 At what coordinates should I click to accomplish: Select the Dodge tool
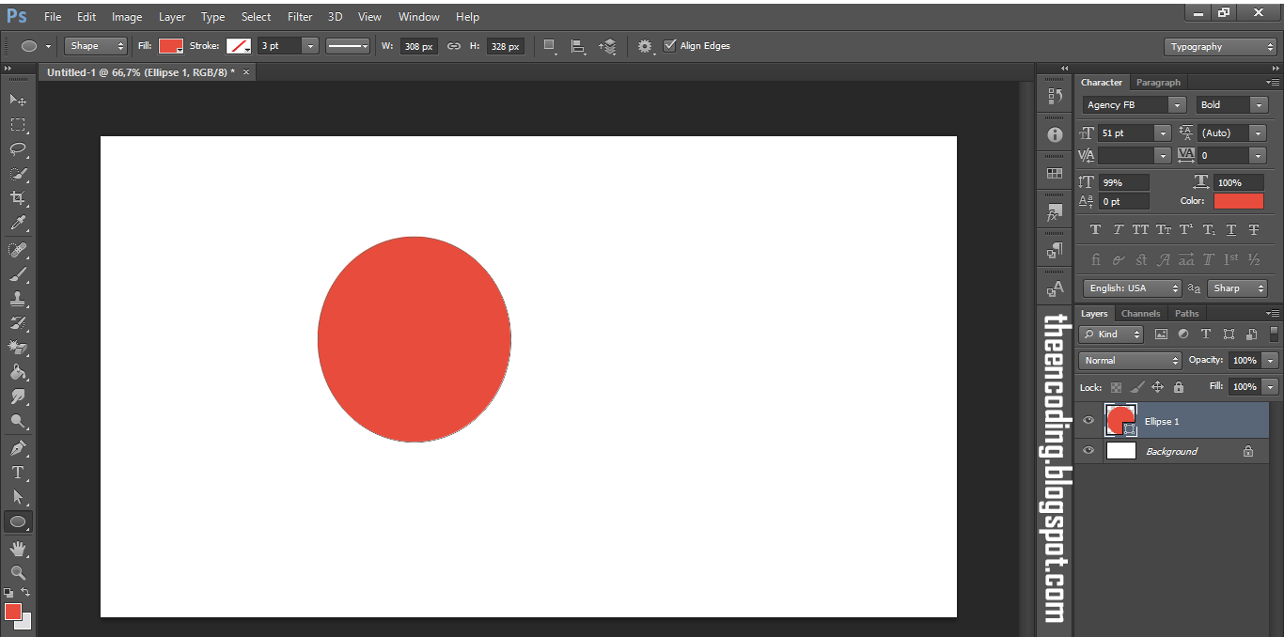coord(18,422)
